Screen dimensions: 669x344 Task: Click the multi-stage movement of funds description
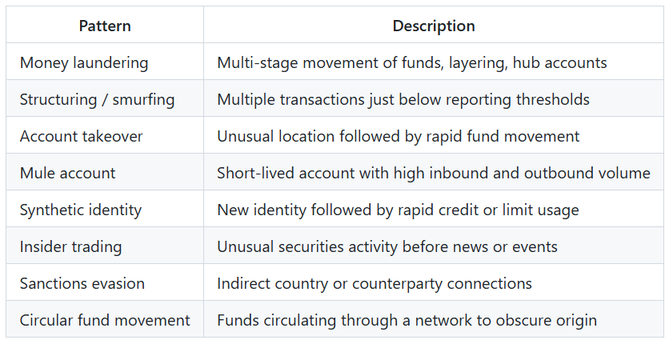[x=412, y=62]
